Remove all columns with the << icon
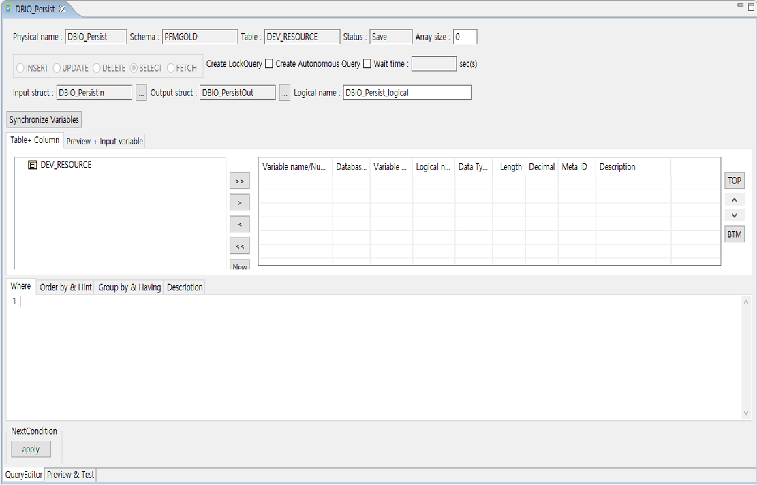757x485 pixels. tap(239, 245)
